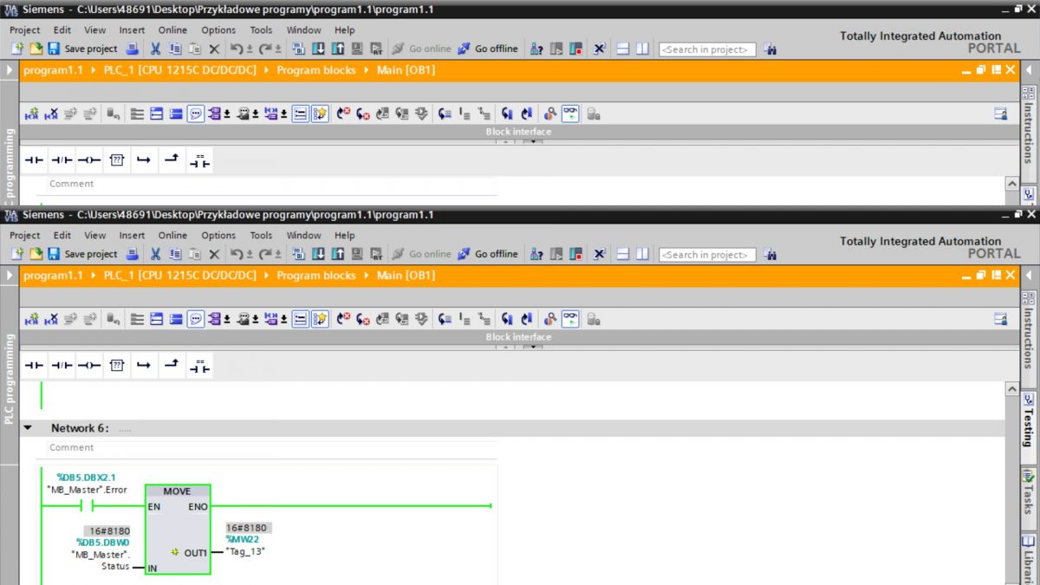
Task: Open undo history dropdown arrow in lower window
Action: [x=250, y=255]
